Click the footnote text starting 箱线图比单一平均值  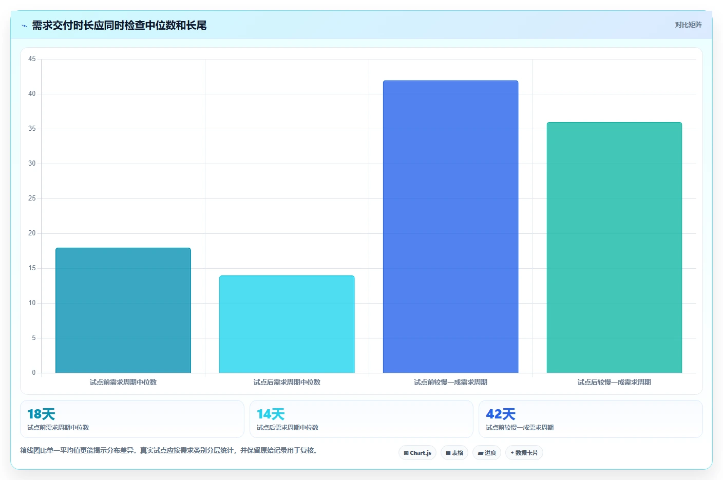pos(170,450)
